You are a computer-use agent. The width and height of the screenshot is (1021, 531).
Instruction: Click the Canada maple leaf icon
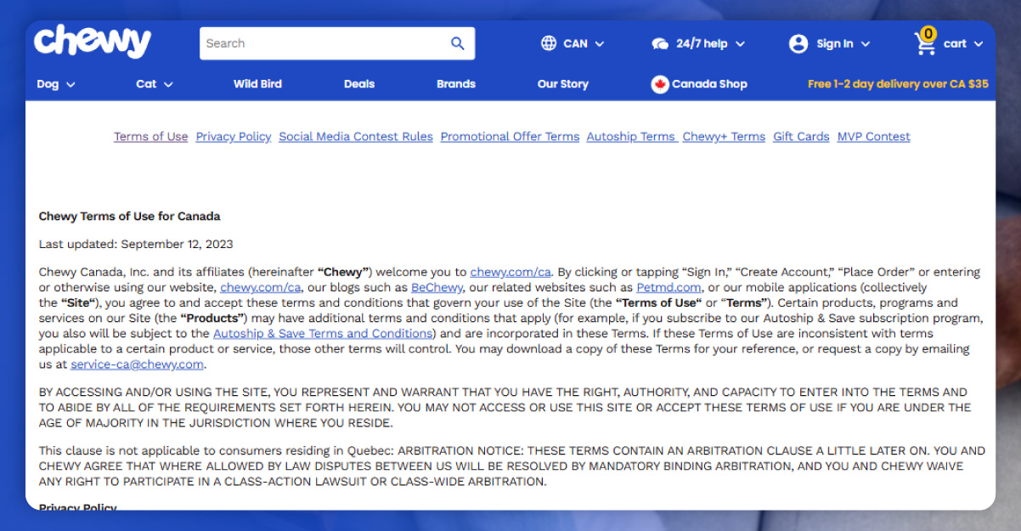tap(660, 84)
